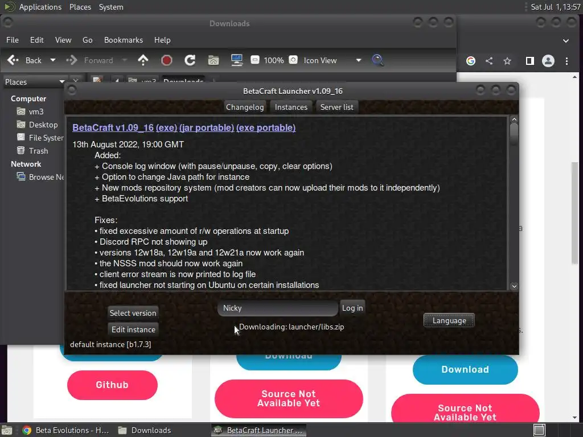Open the Edit menu
This screenshot has height=437, width=583.
pos(37,40)
